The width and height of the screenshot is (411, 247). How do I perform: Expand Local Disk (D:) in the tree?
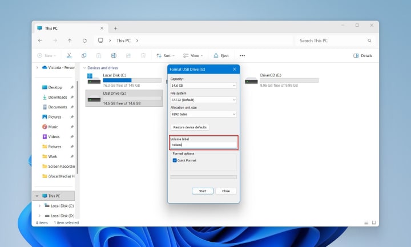pyautogui.click(x=39, y=216)
